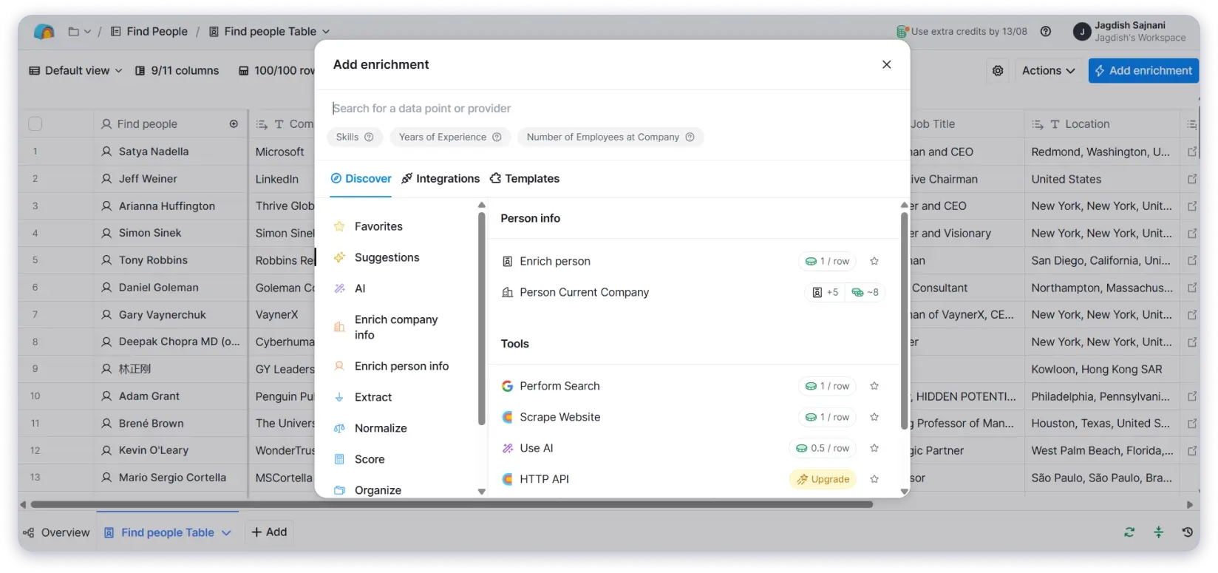Open the Actions dropdown menu

click(x=1048, y=71)
